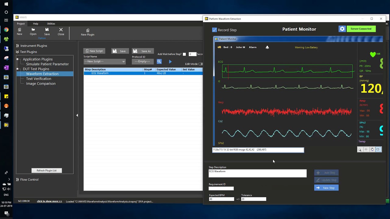Select the rectangle ROI image tool
The image size is (390, 219).
point(378,149)
